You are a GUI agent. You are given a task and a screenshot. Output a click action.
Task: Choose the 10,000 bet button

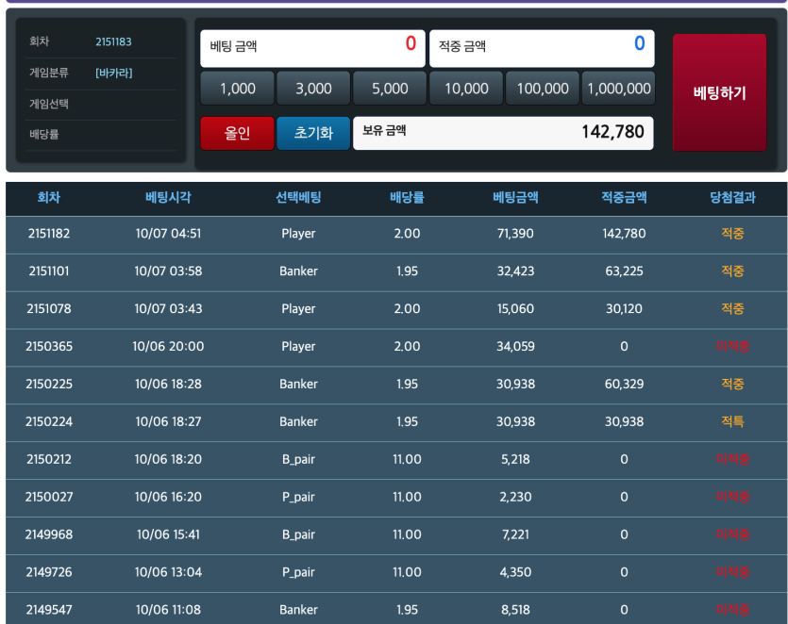point(466,89)
